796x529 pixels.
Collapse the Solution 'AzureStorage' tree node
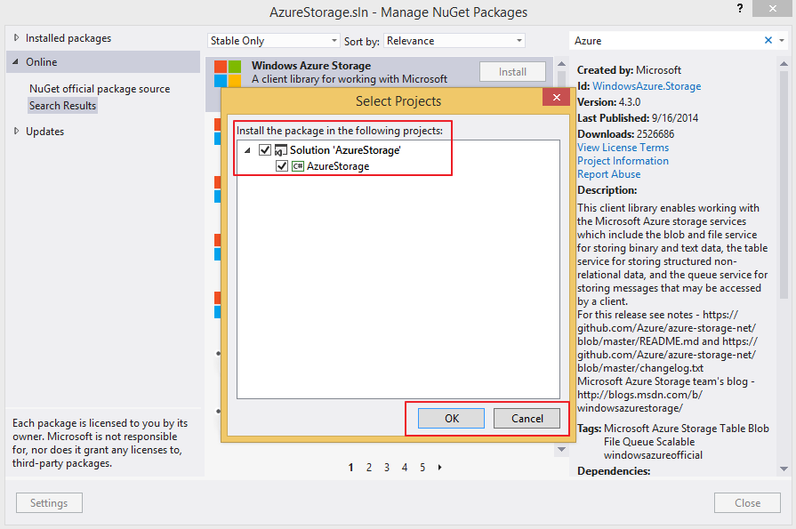(x=247, y=149)
